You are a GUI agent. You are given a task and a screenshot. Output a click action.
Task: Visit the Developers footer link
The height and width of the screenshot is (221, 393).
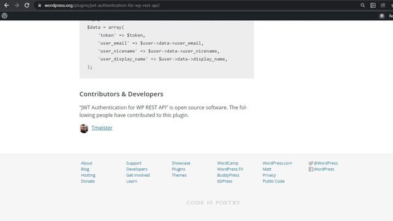pos(137,169)
